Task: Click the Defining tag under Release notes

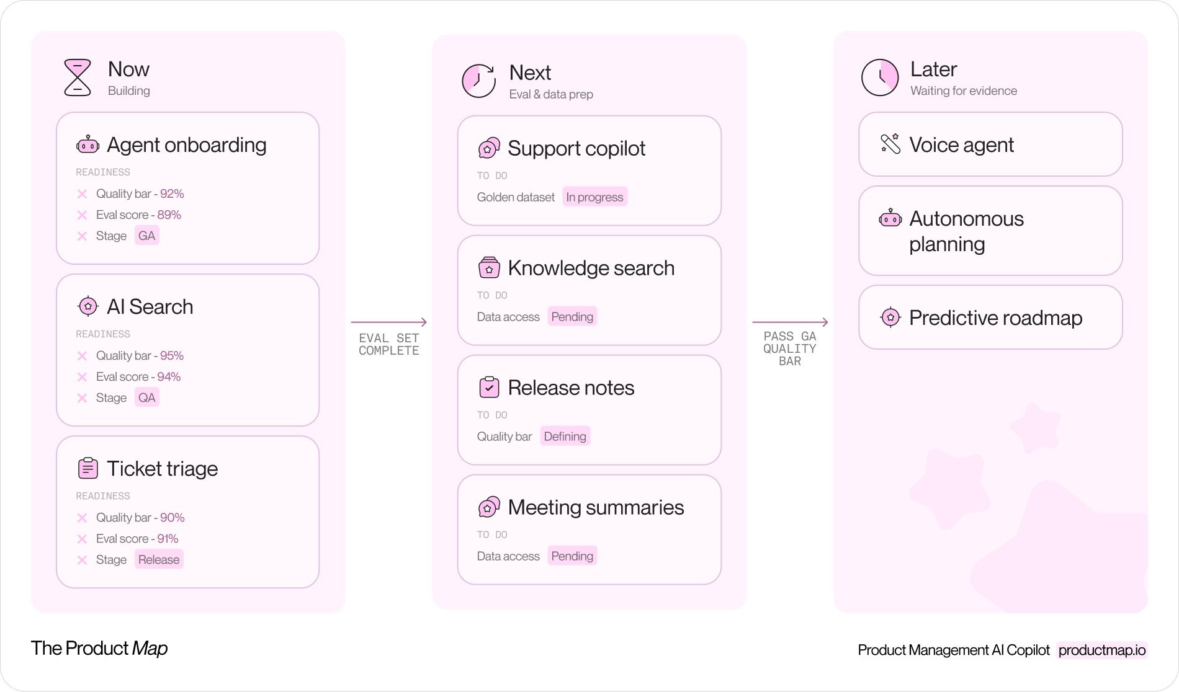Action: [565, 437]
